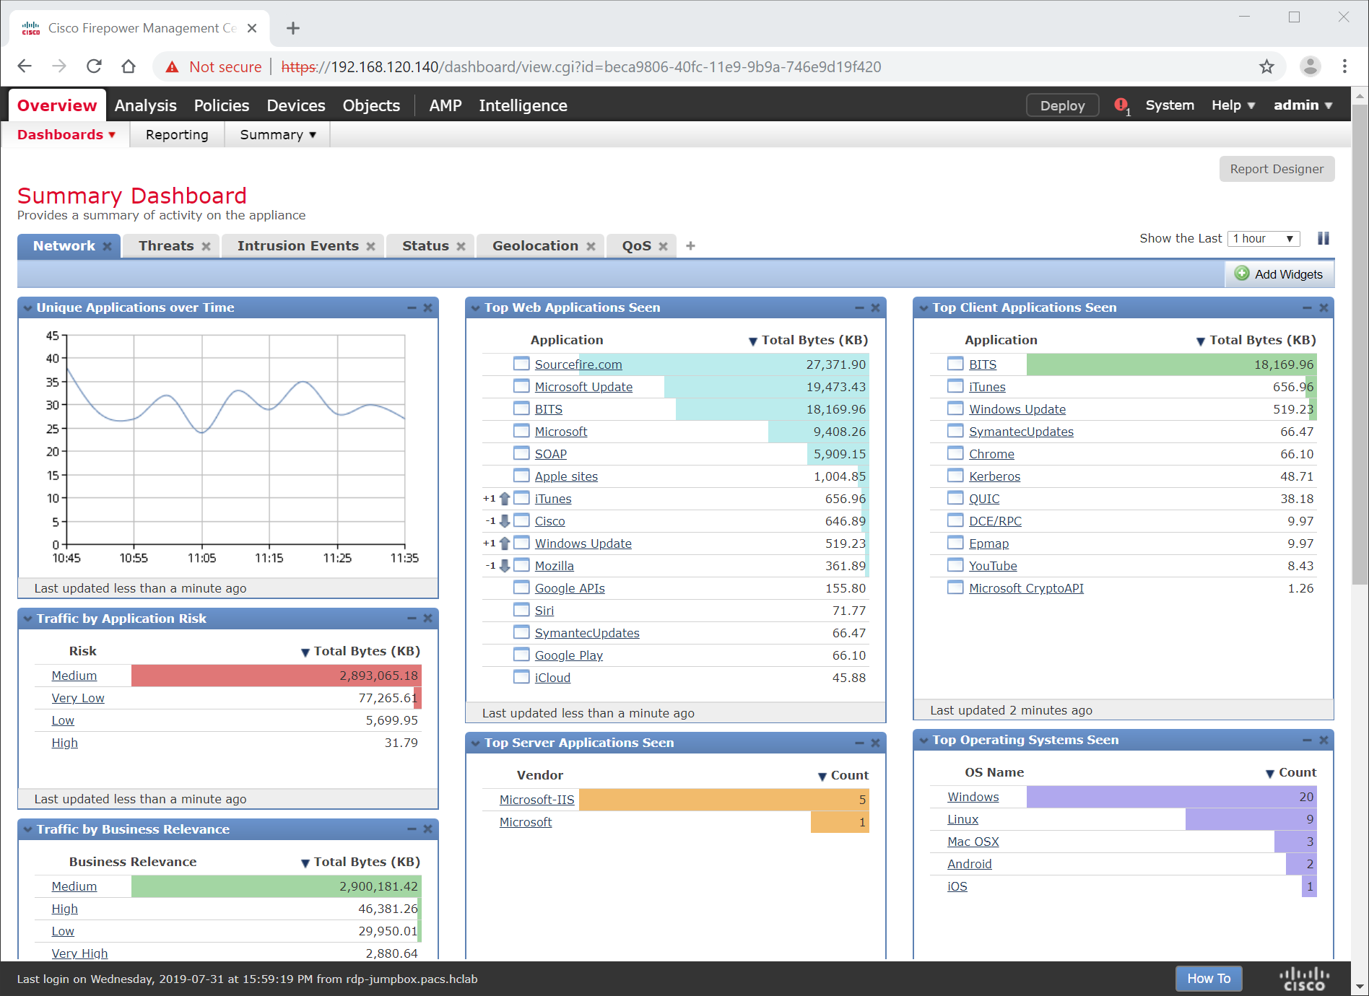Expand the Summary submenu dropdown
1369x996 pixels.
[x=277, y=135]
